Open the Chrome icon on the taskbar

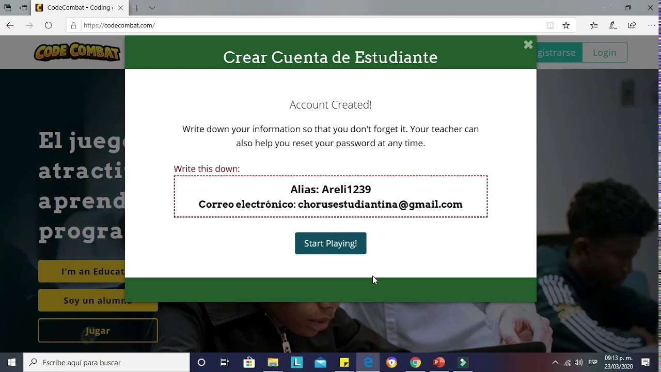(x=415, y=362)
